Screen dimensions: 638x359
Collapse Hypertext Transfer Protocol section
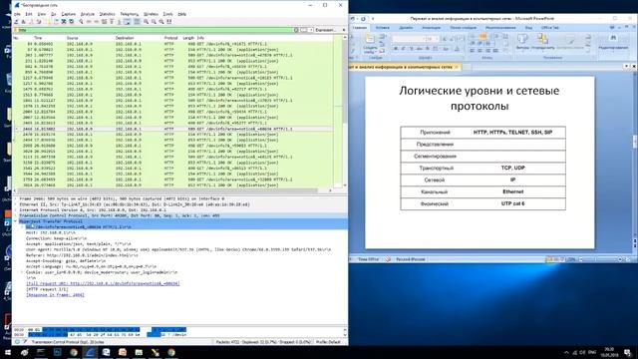point(16,221)
